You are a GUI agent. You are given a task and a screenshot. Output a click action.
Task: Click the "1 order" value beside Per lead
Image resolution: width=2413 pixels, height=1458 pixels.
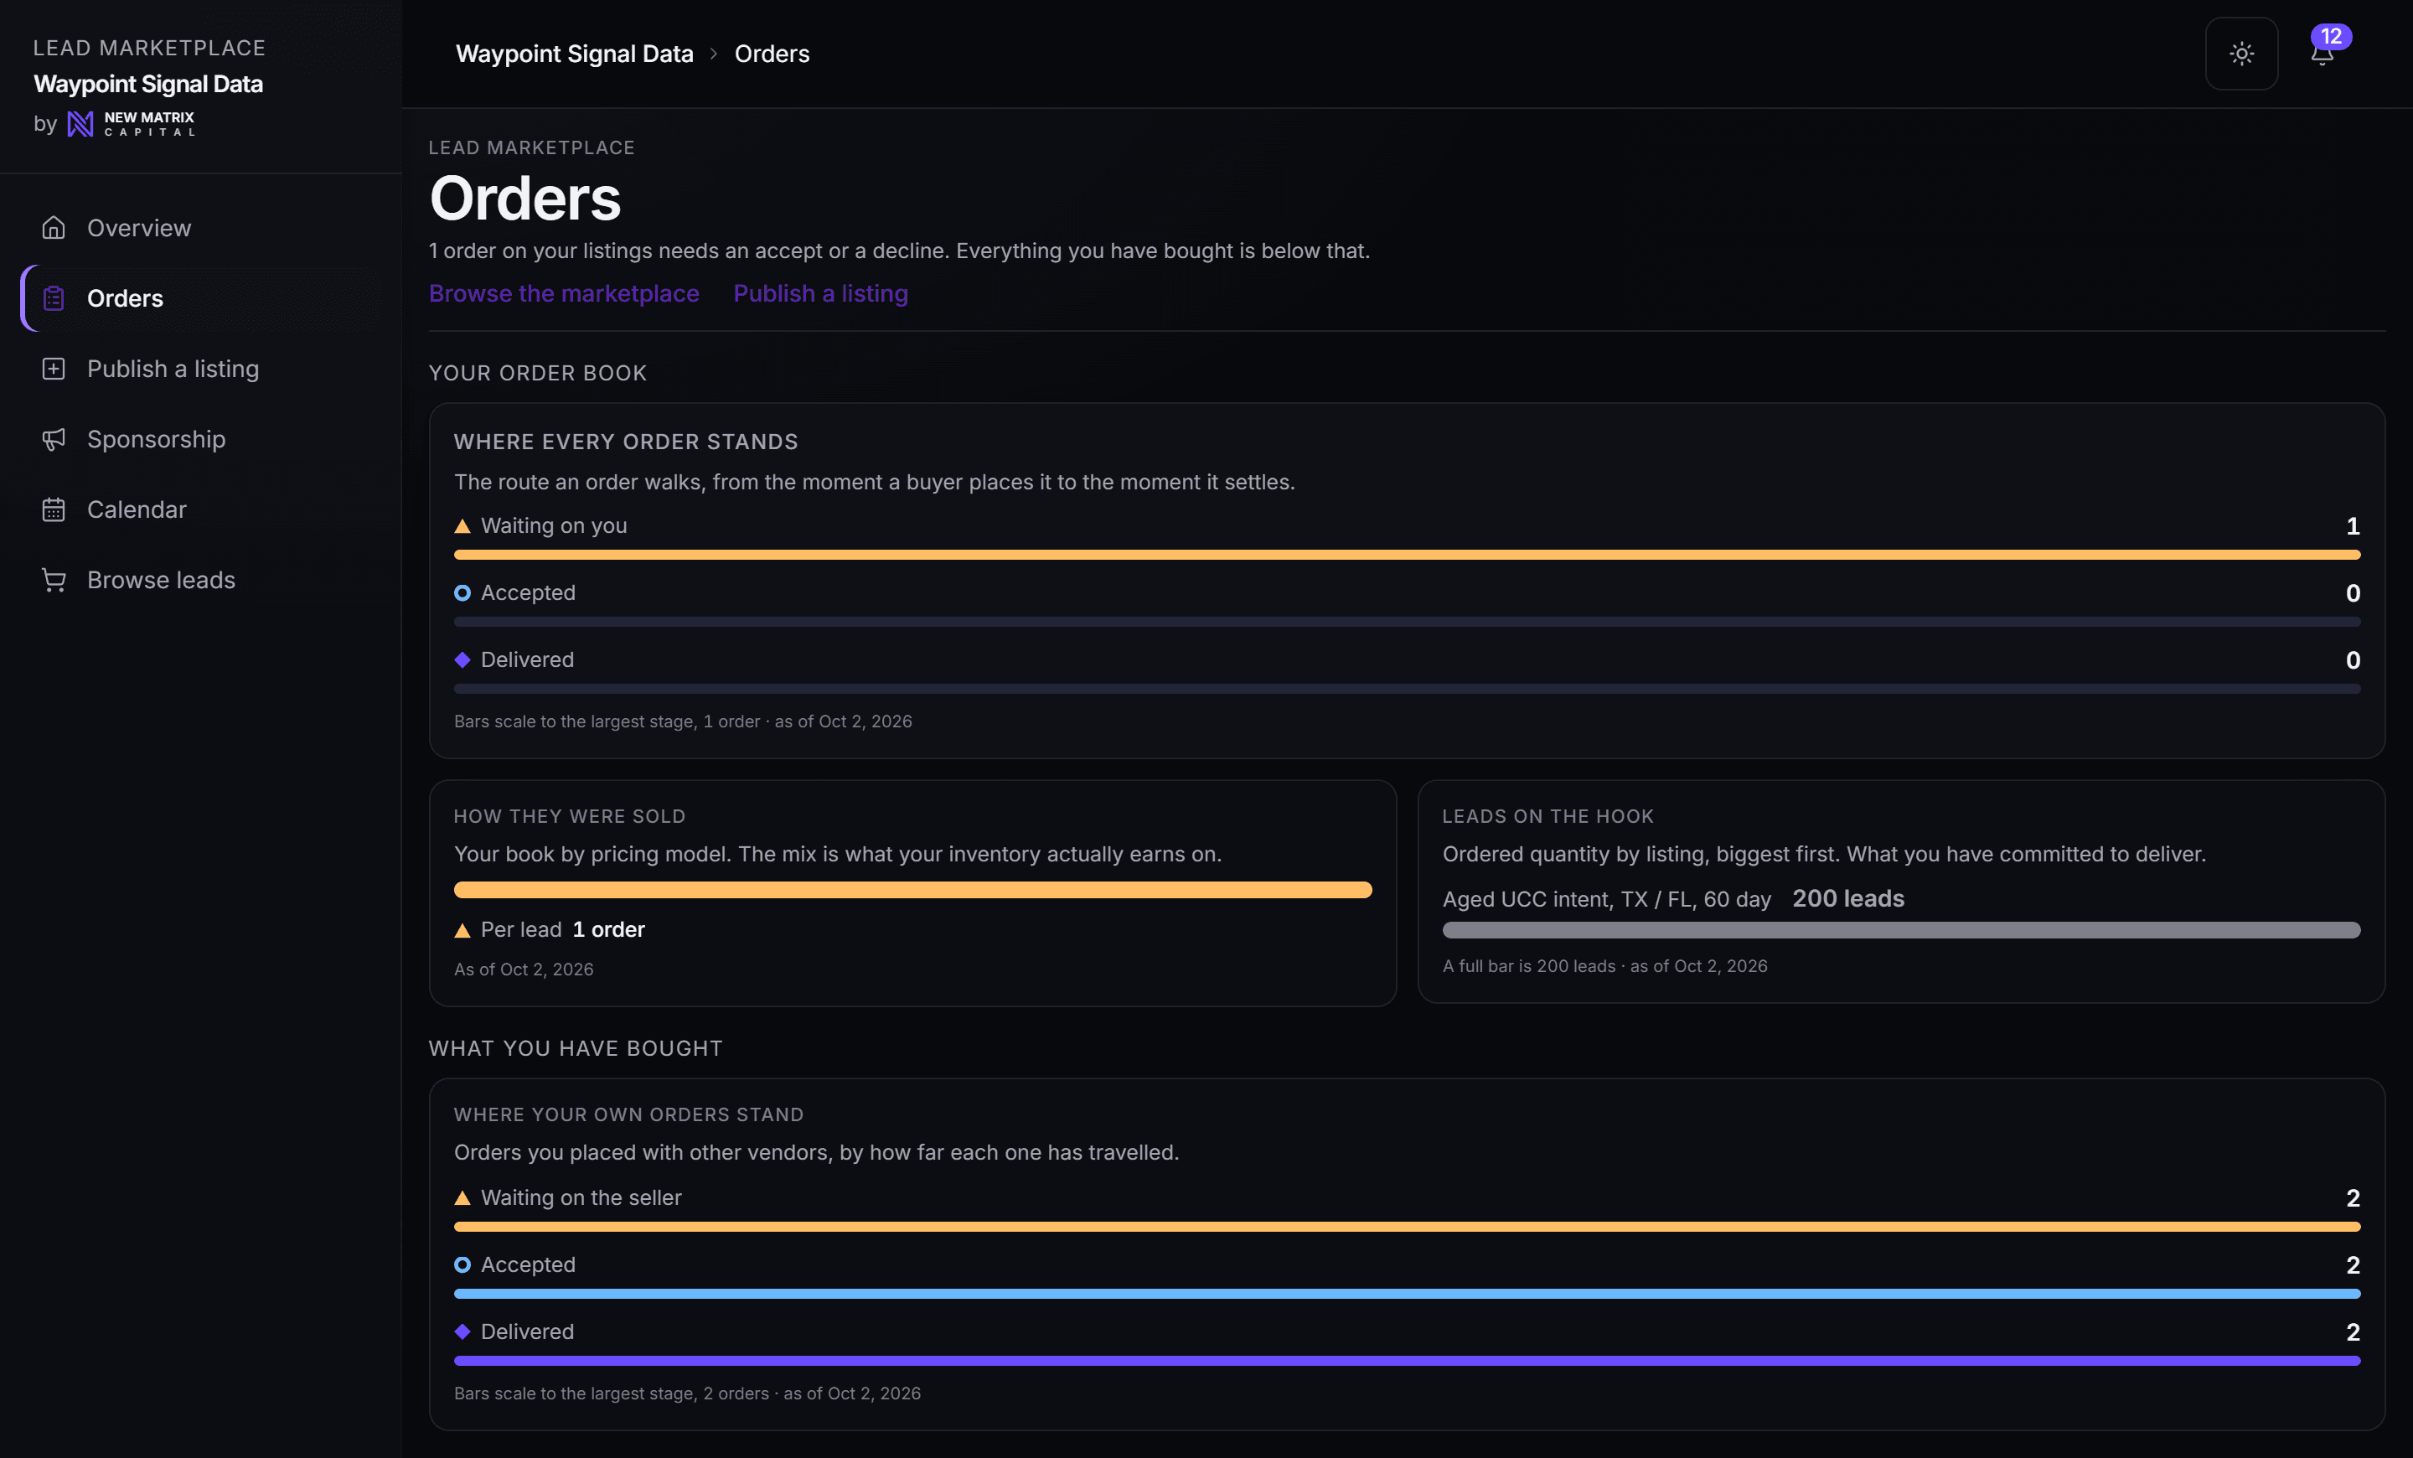tap(608, 929)
